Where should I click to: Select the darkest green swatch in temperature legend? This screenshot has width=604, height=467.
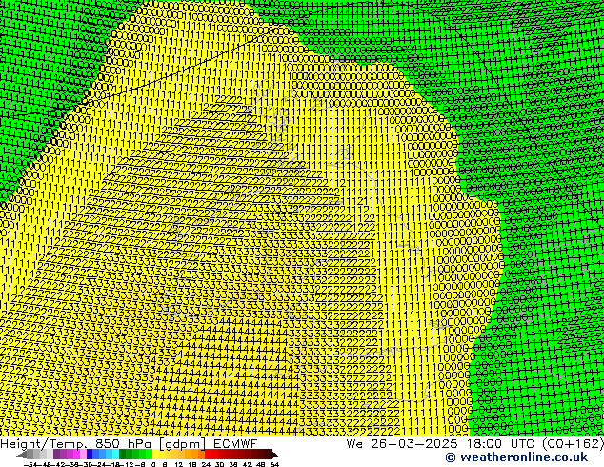point(123,455)
